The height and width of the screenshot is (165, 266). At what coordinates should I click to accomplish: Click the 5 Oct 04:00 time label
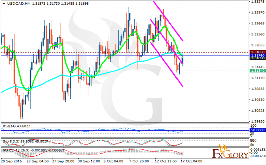click(x=114, y=161)
